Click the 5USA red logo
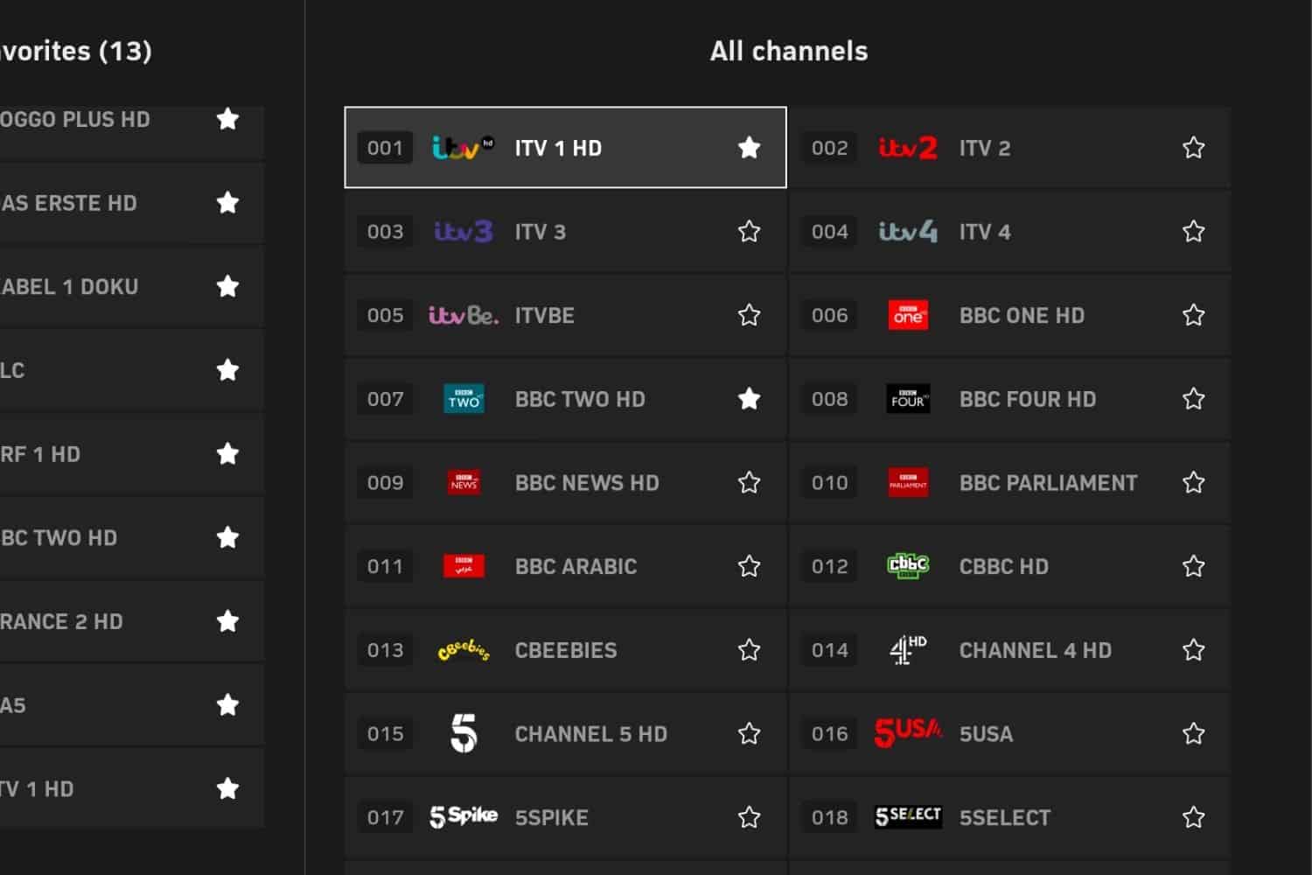 (907, 733)
